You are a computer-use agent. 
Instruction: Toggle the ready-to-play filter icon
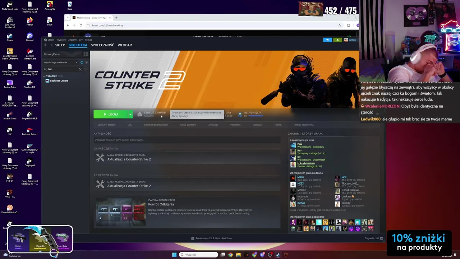tap(86, 62)
